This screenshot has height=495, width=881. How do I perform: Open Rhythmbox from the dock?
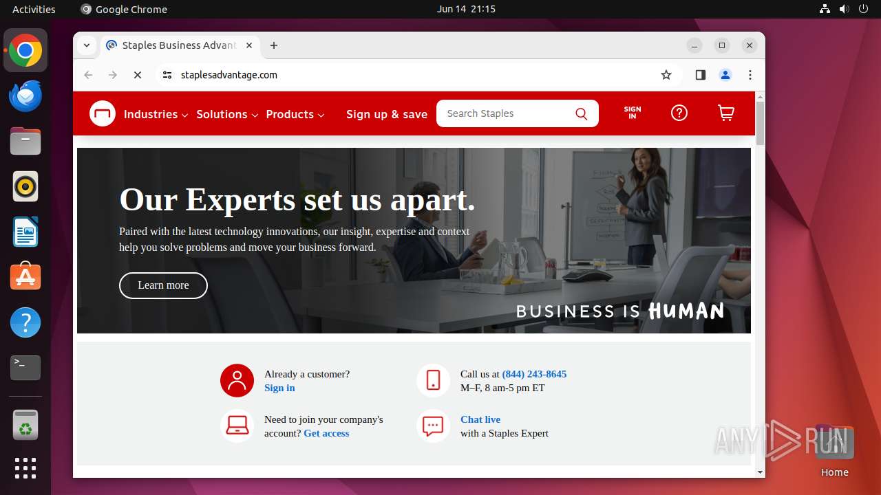point(25,186)
